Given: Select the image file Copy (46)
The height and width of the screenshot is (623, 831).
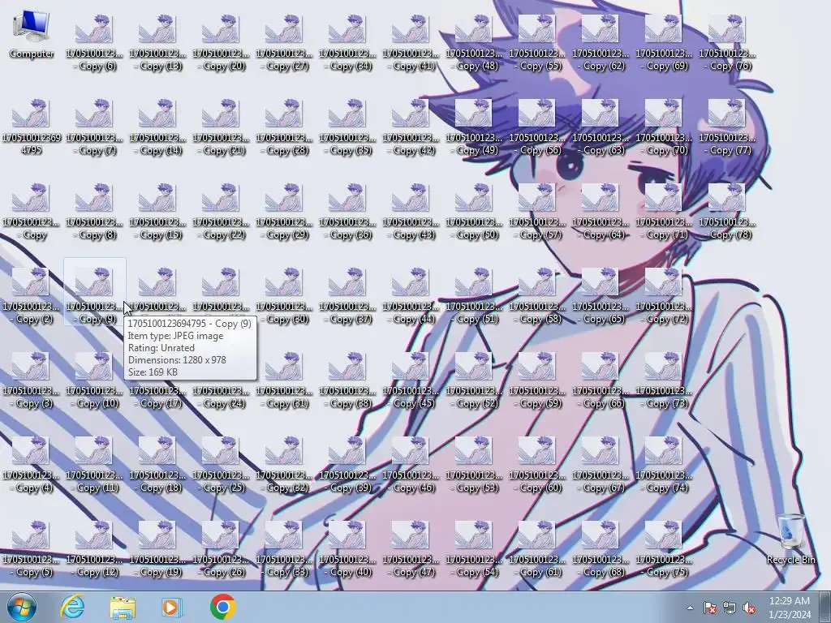Looking at the screenshot, I should 411,464.
